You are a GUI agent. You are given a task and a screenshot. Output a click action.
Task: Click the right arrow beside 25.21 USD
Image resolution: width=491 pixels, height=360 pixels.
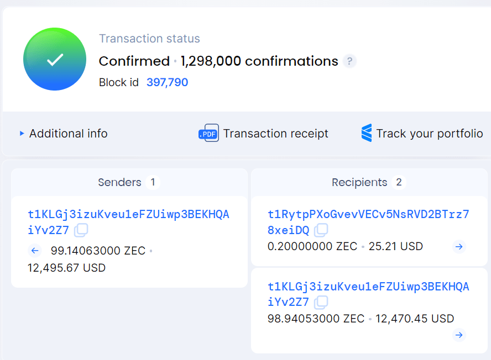459,246
